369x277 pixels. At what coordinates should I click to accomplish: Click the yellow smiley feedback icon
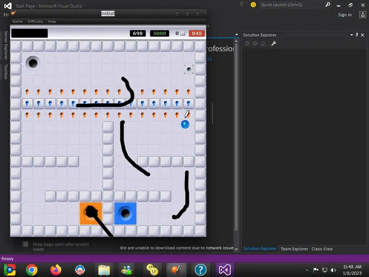pyautogui.click(x=253, y=4)
